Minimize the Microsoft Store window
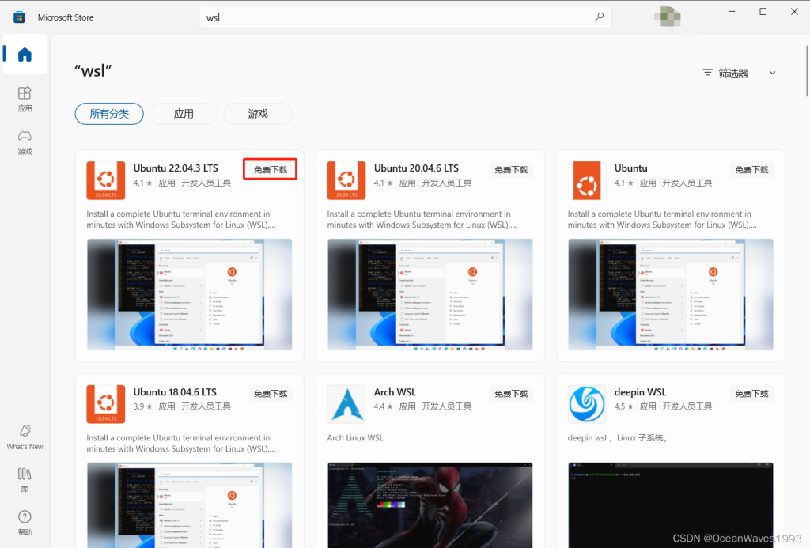 point(732,11)
